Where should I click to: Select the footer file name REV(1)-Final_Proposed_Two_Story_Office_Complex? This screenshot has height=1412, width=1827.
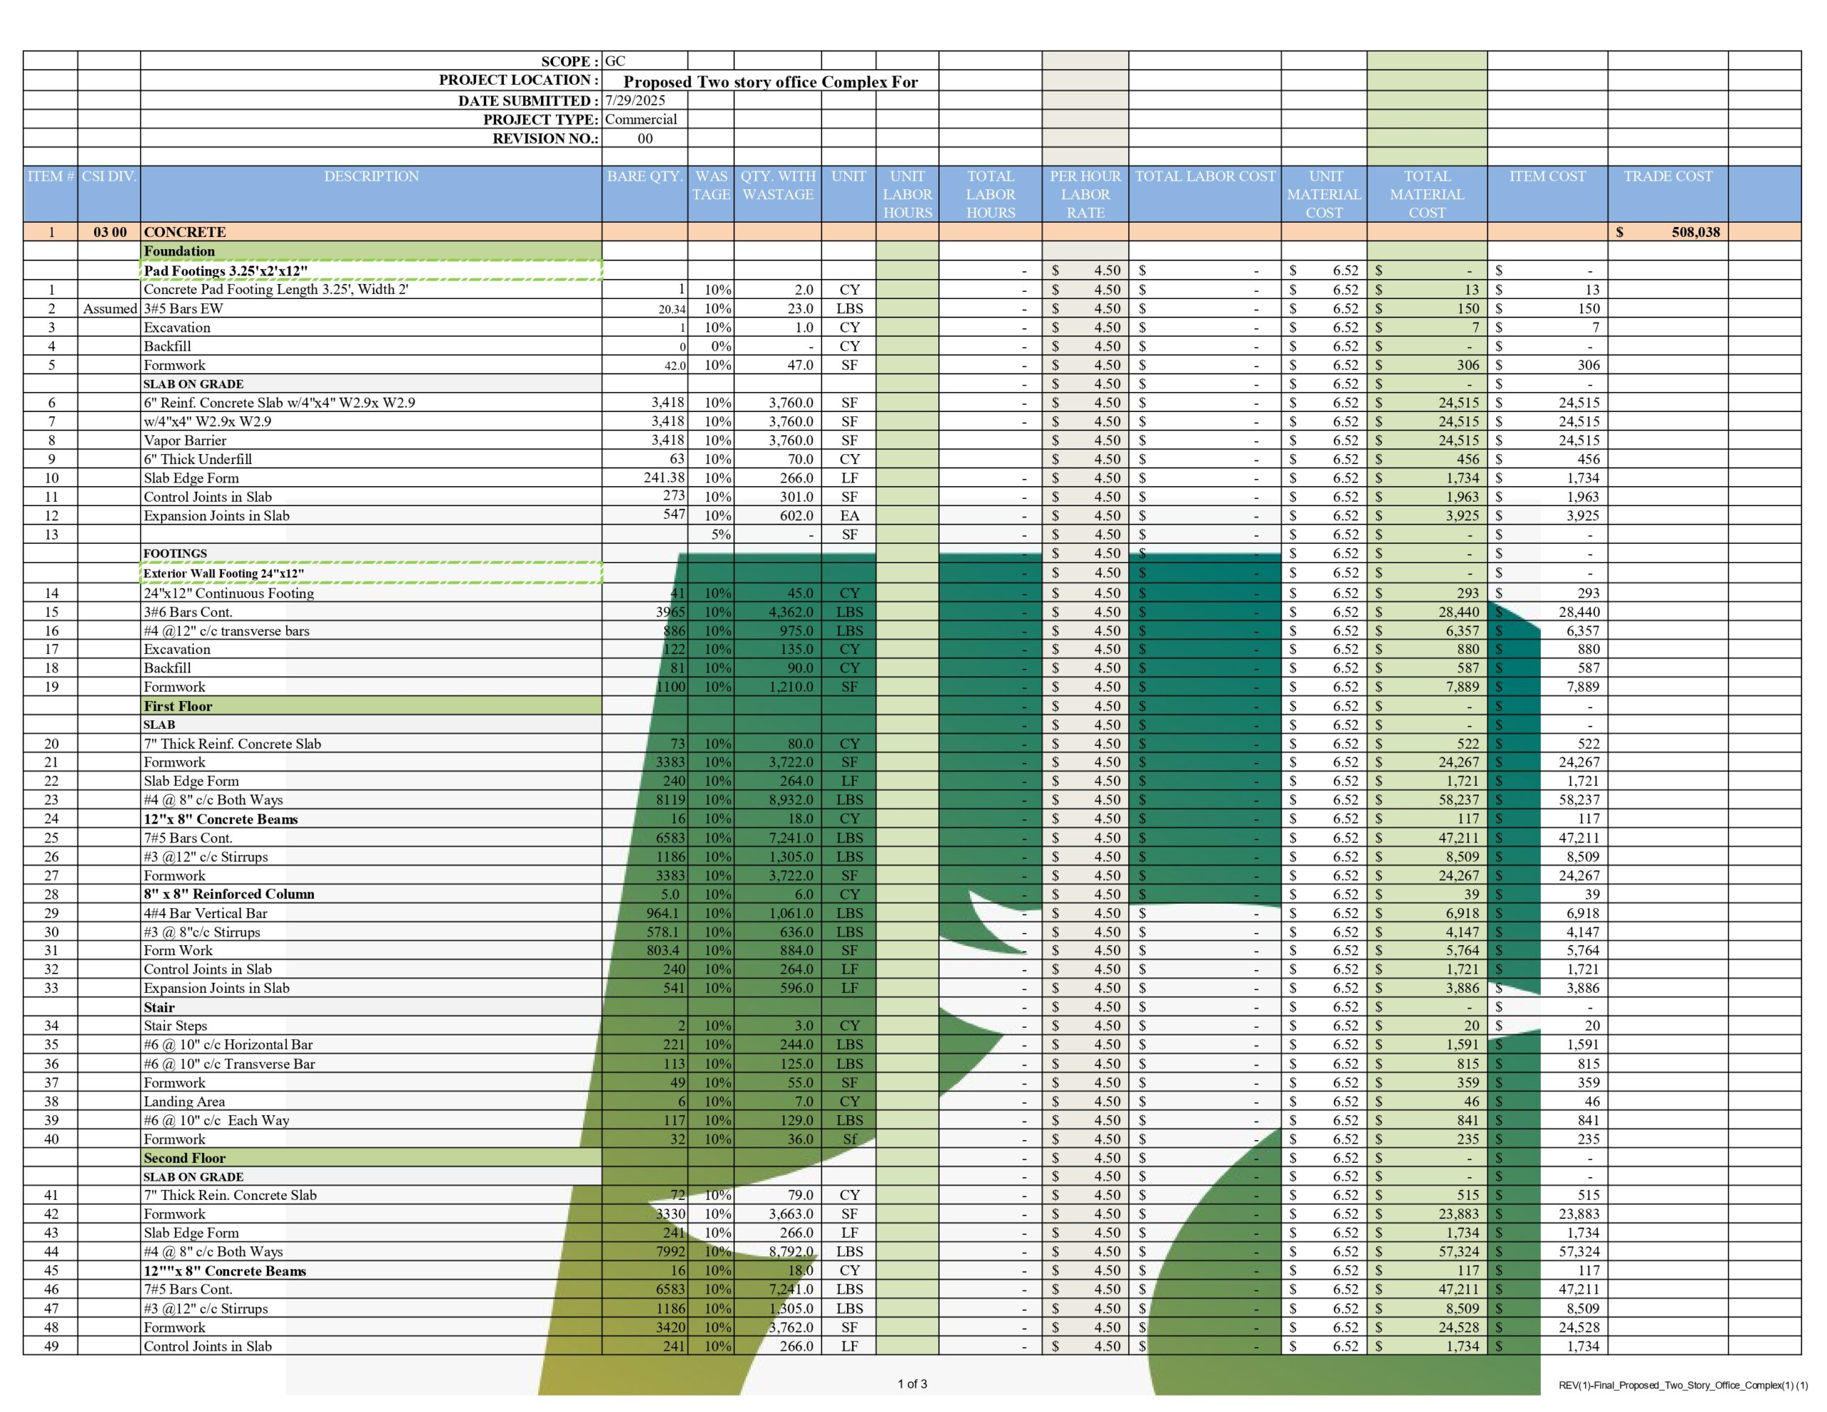pyautogui.click(x=1683, y=1385)
